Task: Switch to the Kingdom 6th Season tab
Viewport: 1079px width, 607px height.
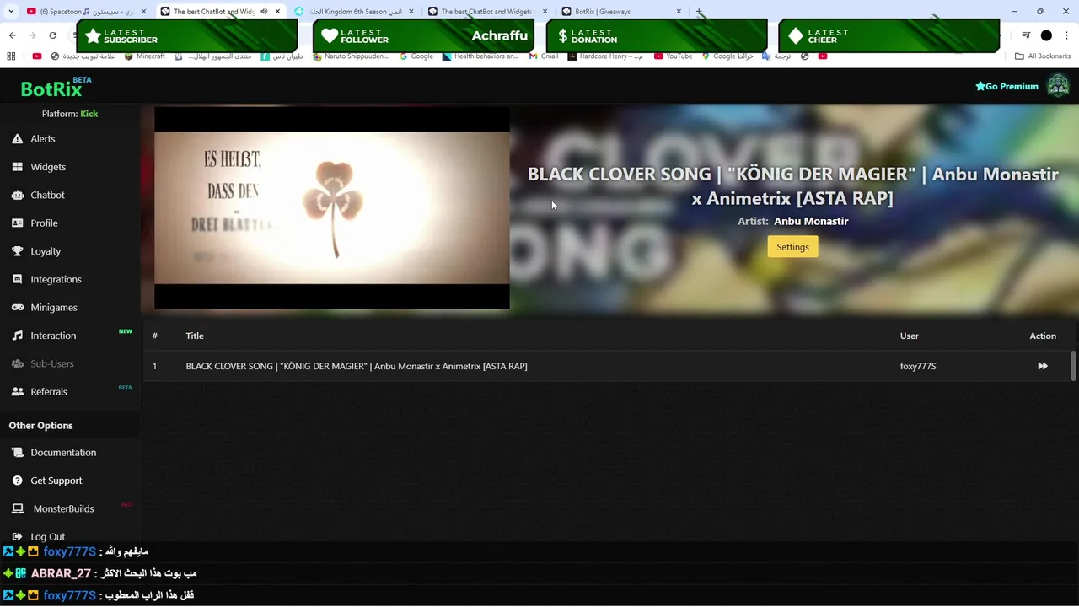Action: pos(354,12)
